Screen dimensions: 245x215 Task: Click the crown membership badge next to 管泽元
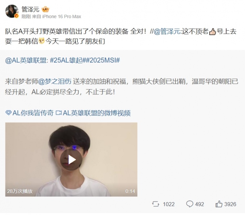point(45,10)
